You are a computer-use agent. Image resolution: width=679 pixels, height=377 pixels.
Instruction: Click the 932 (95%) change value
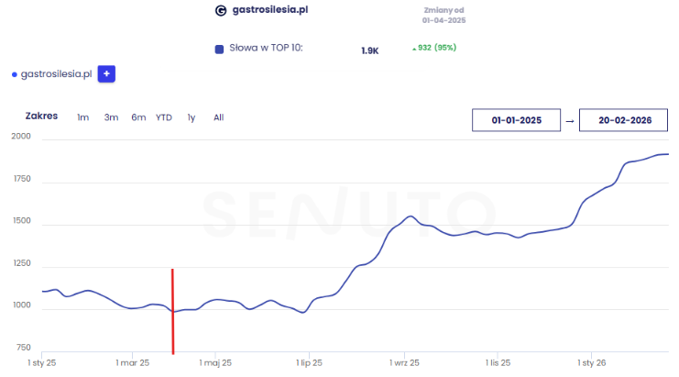pyautogui.click(x=437, y=48)
